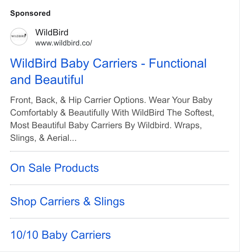Click the www.wildbird.co/ display URL
This screenshot has width=240, height=252.
click(x=64, y=43)
